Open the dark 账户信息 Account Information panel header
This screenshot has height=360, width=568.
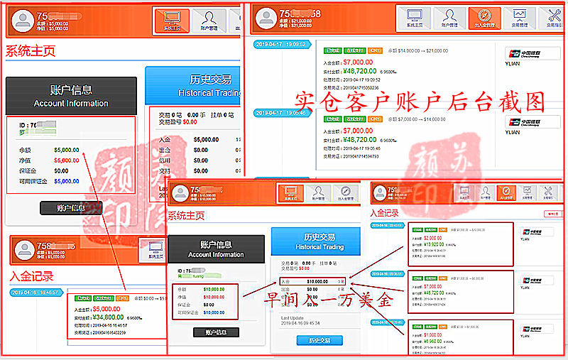71,96
